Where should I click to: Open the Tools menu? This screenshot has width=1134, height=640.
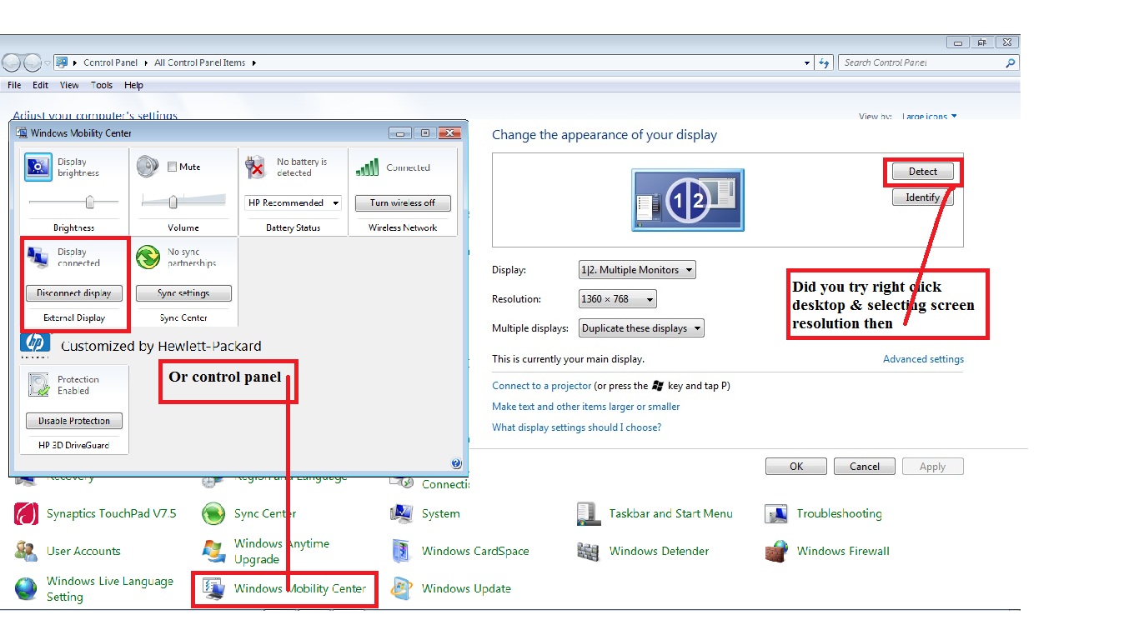pyautogui.click(x=102, y=85)
